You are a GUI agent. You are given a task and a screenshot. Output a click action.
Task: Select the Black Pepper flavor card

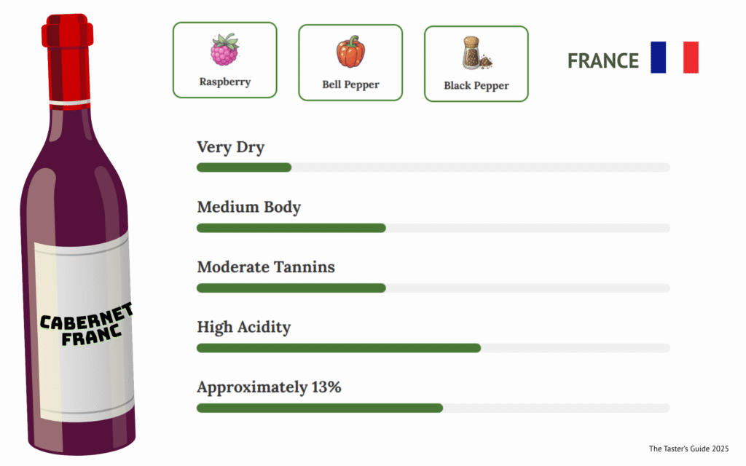476,64
